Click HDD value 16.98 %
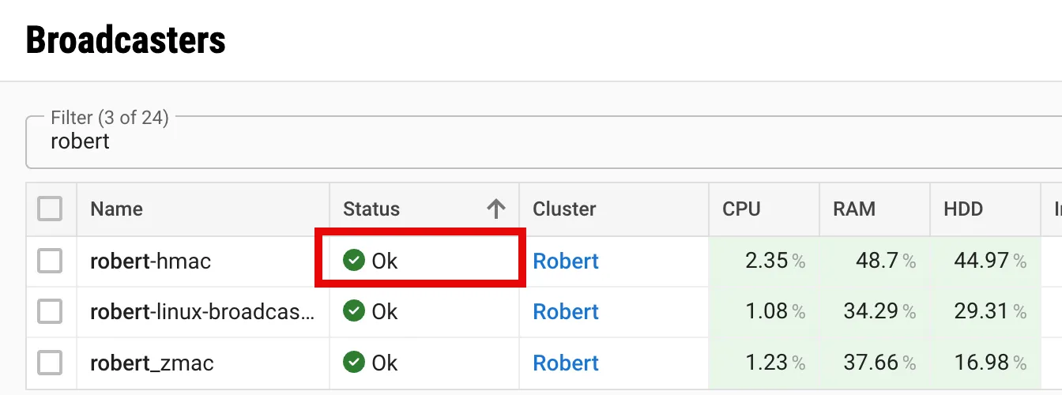Viewport: 1062px width, 395px height. [x=991, y=363]
